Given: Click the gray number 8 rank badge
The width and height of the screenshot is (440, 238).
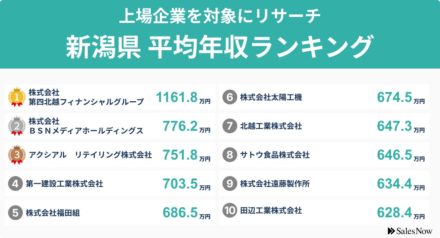Looking at the screenshot, I should pos(230,155).
